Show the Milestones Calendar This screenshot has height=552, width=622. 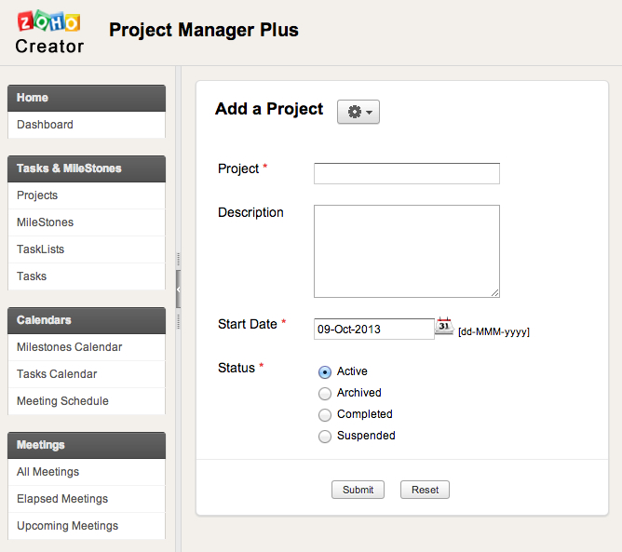69,347
